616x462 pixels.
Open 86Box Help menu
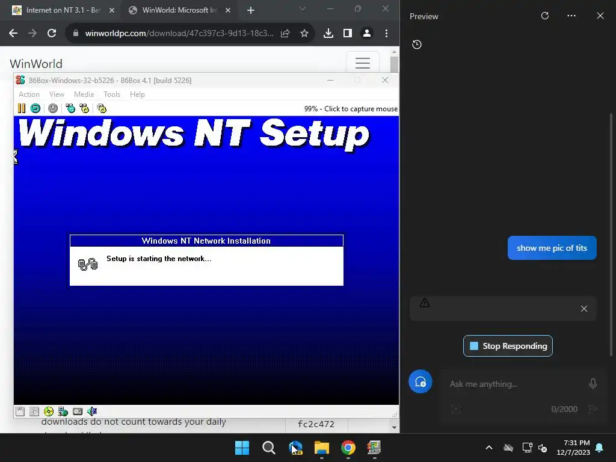[137, 94]
